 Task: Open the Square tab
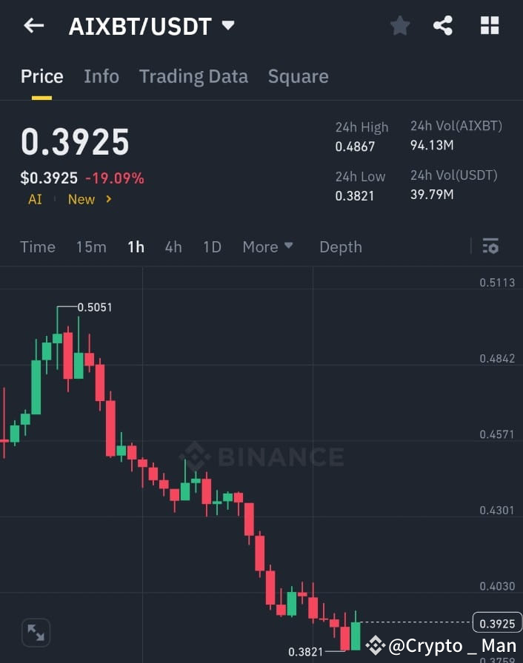click(298, 76)
